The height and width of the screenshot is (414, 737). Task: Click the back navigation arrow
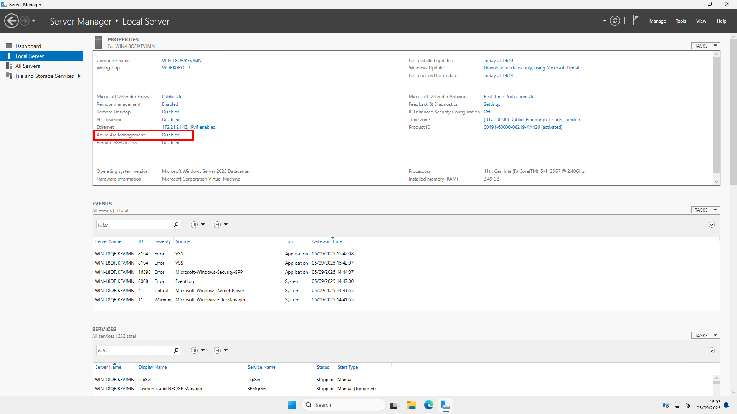(x=11, y=20)
